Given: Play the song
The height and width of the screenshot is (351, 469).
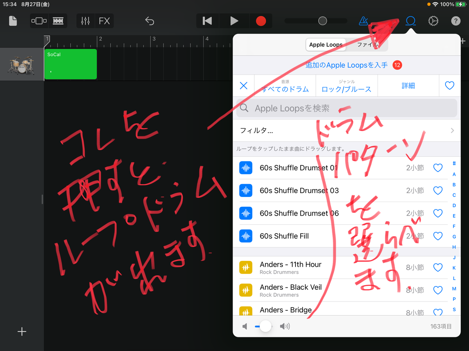Looking at the screenshot, I should pyautogui.click(x=234, y=21).
